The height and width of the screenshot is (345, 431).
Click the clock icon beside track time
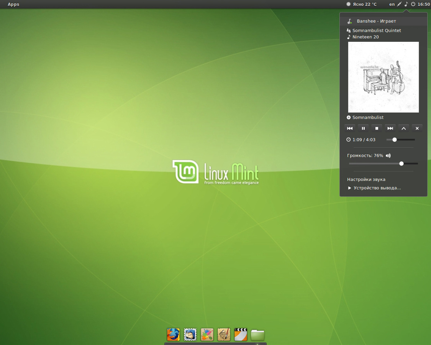[x=349, y=140]
